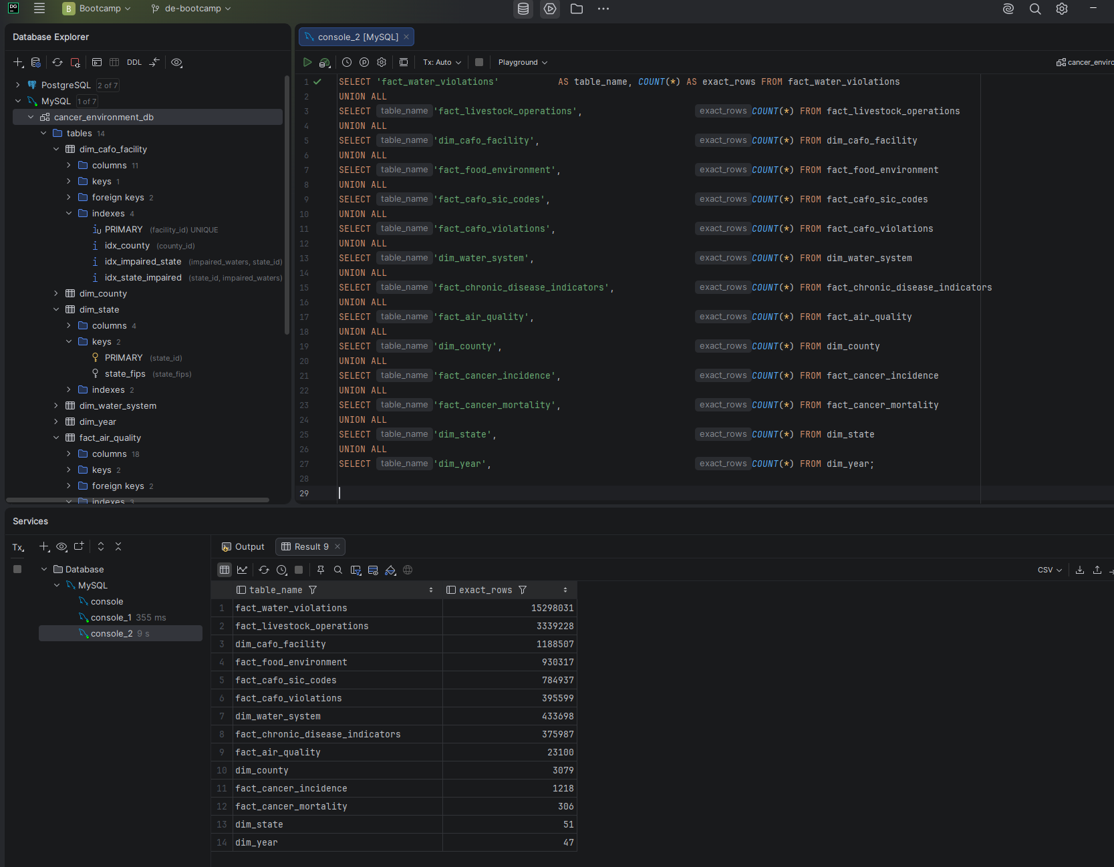Click the three-dots more icon in title bar
This screenshot has width=1114, height=867.
click(603, 9)
